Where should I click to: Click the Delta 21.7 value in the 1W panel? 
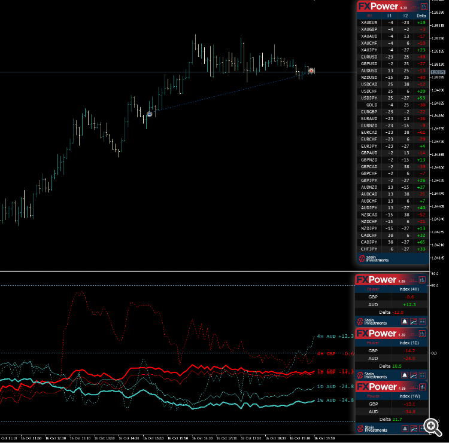pos(397,420)
